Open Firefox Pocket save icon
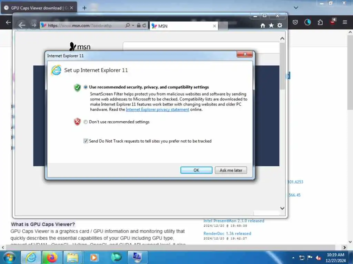Viewport: 353px width, 264px height. point(295,22)
